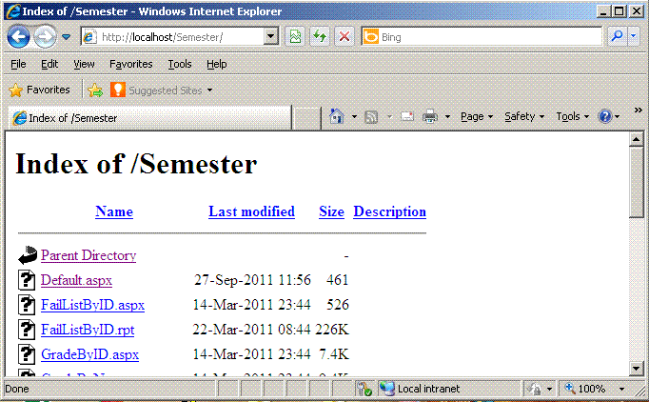
Task: Open the GradeByID.aspx link
Action: [x=89, y=354]
